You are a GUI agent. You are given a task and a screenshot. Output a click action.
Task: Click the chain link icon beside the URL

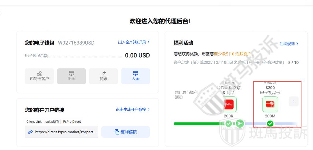click(x=30, y=132)
